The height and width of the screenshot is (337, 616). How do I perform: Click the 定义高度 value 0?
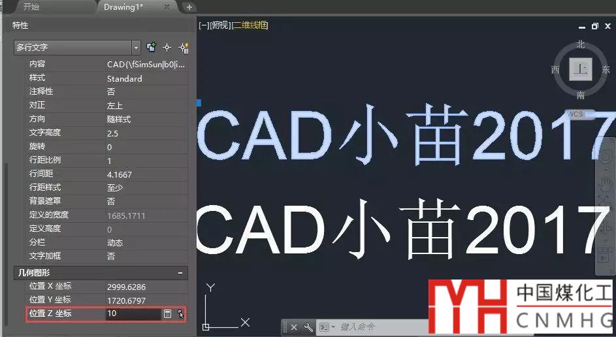[x=109, y=229]
